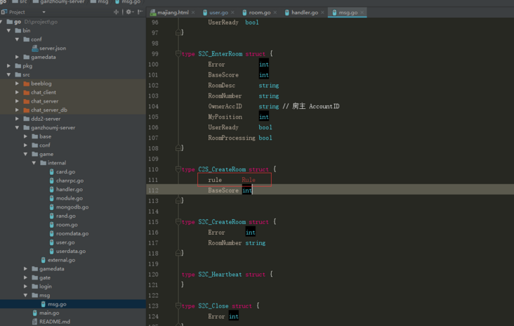Close the room.go tab
Viewport: 514px width, 326px height.
tap(275, 13)
